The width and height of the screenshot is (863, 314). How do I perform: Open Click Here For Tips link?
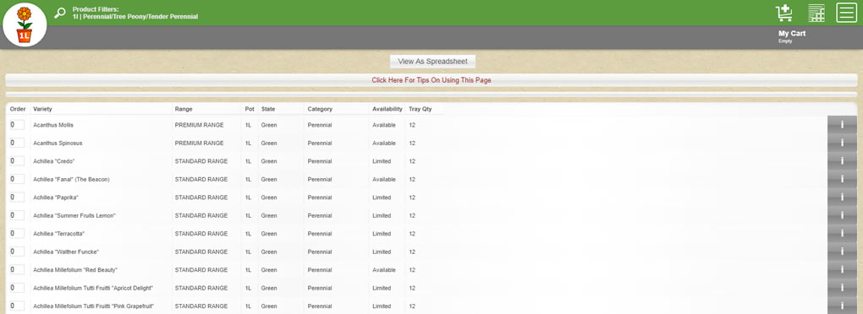(431, 80)
